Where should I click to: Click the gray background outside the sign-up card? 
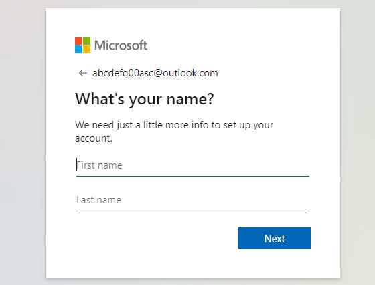[x=23, y=143]
